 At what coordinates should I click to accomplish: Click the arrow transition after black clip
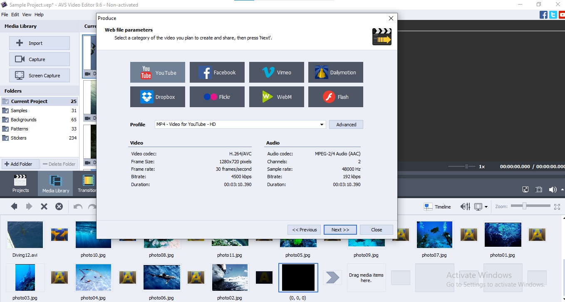coord(332,277)
